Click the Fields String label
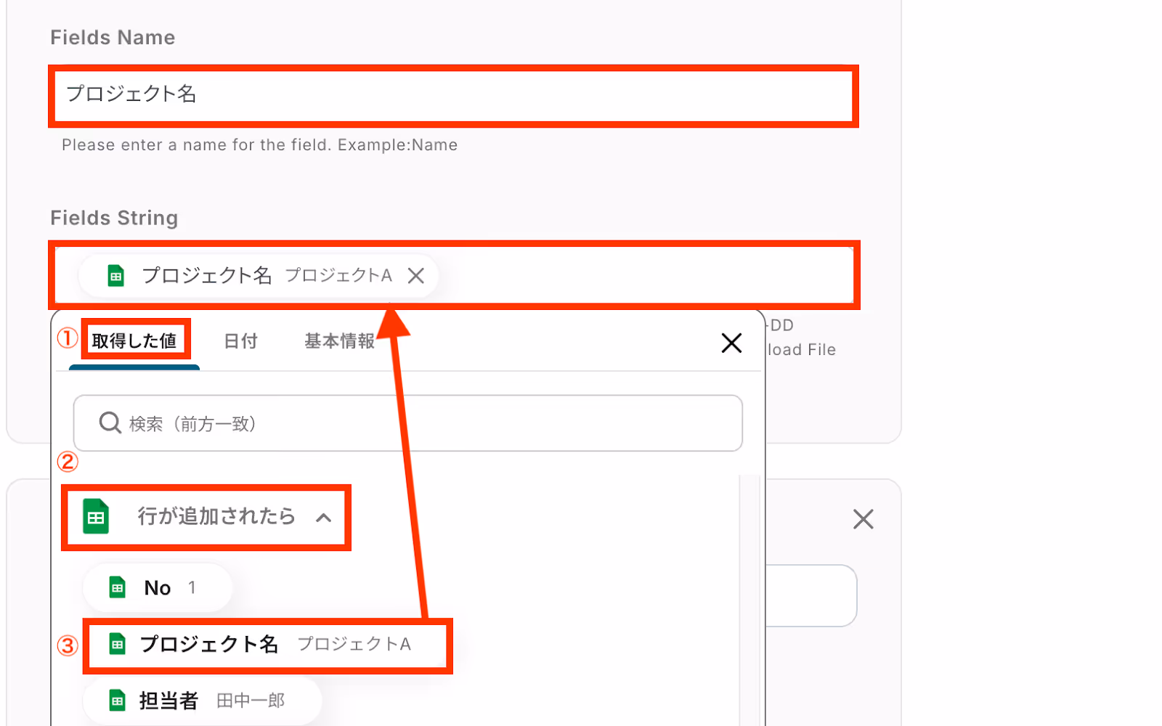The width and height of the screenshot is (1162, 726). (114, 218)
